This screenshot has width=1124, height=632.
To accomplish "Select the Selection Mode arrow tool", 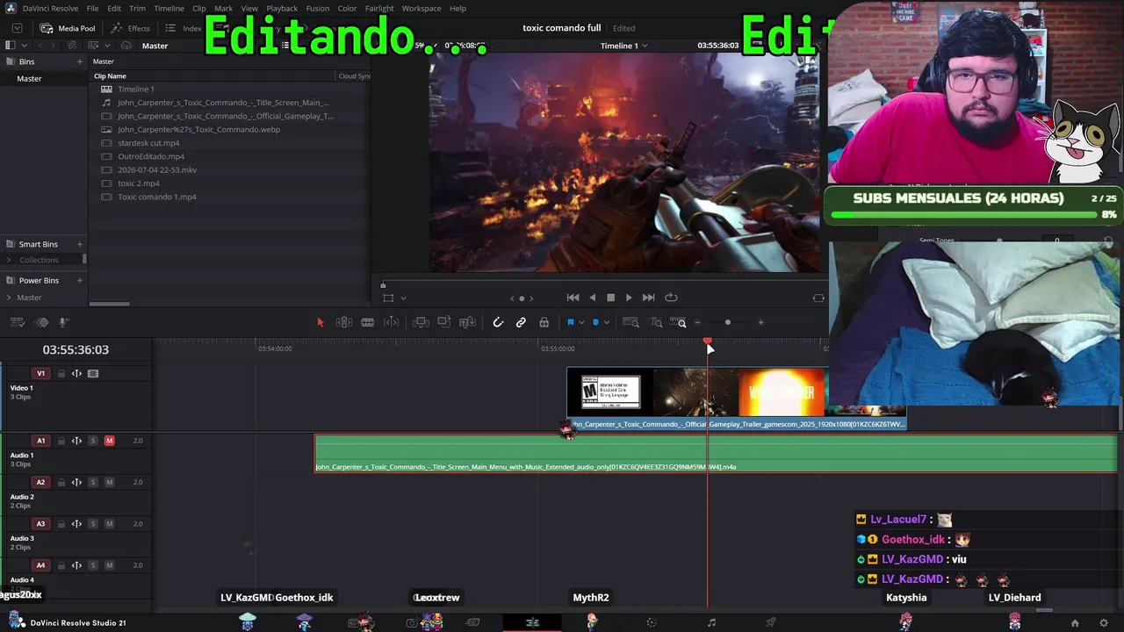I will [321, 323].
